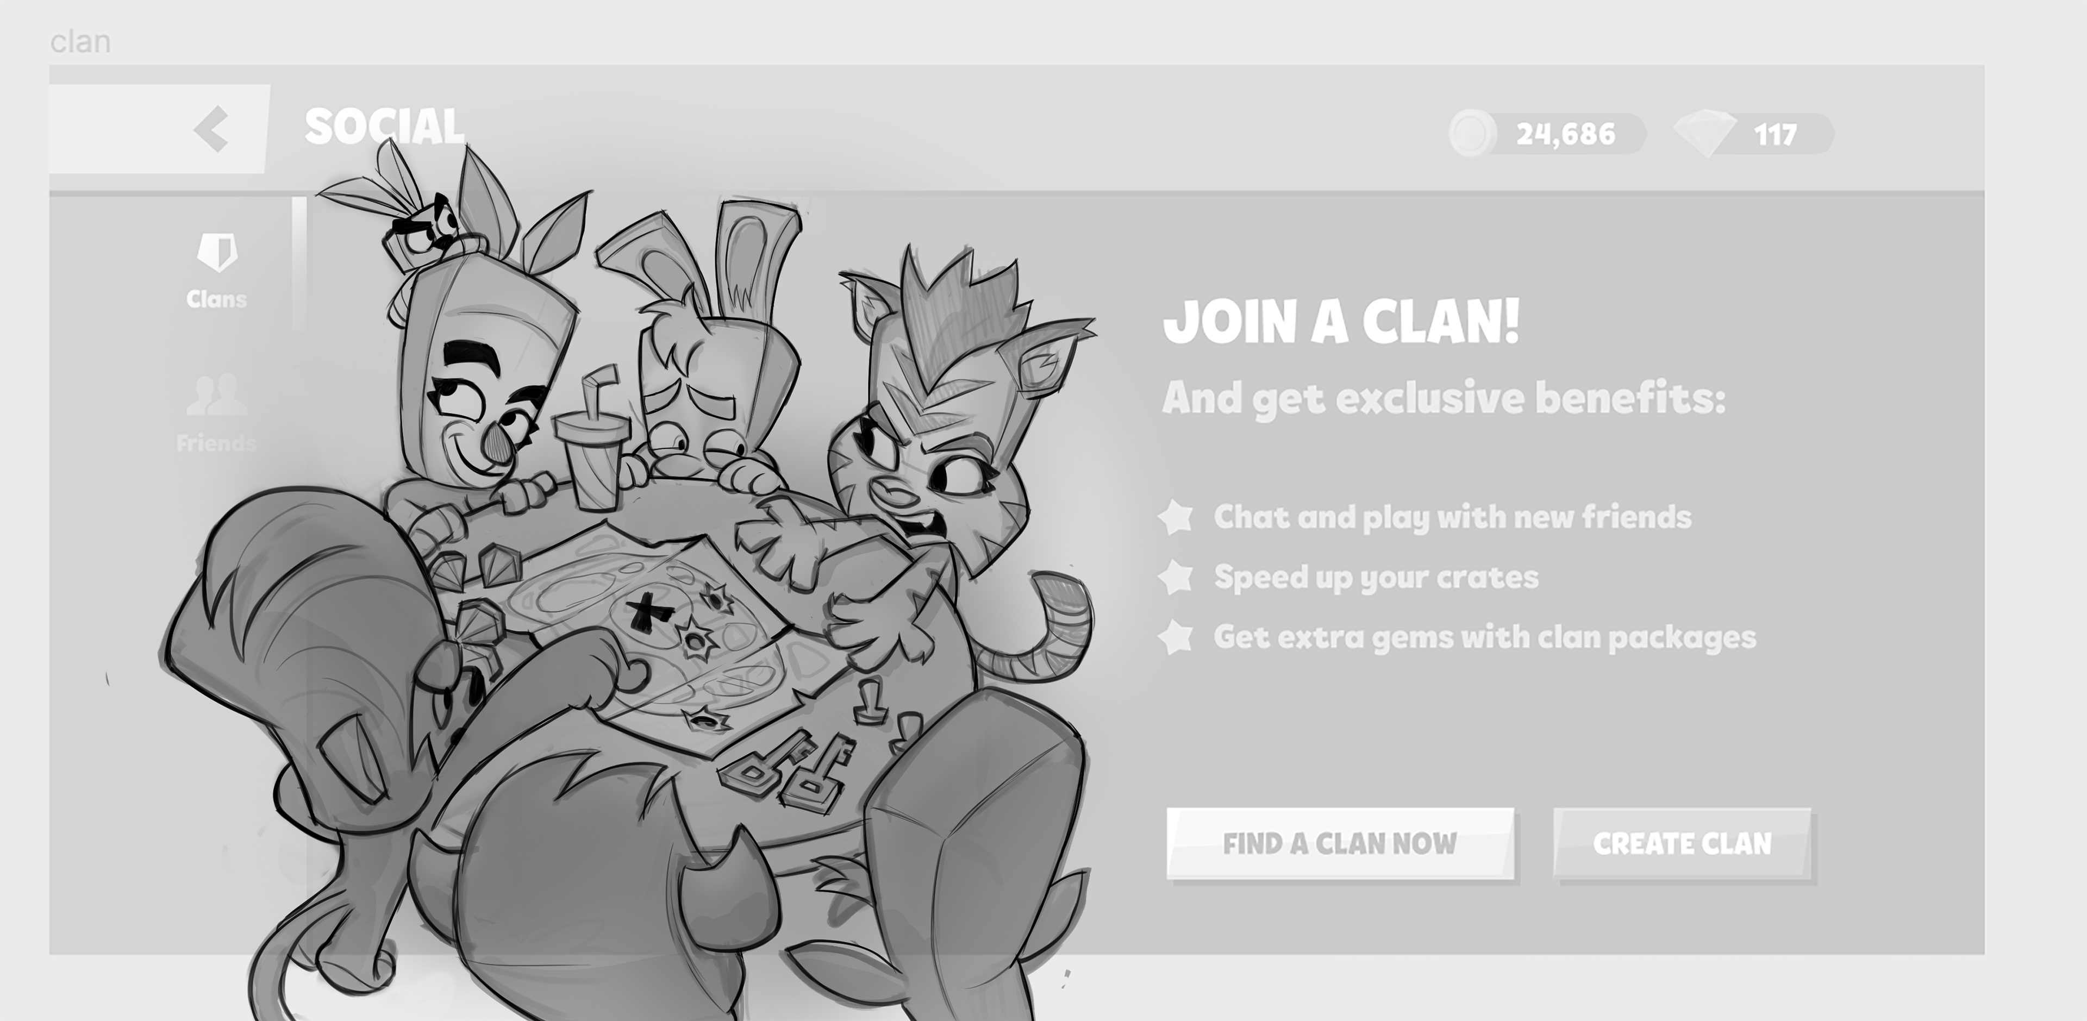Click the JOIN A CLAN! heading
The height and width of the screenshot is (1021, 2087).
1341,322
